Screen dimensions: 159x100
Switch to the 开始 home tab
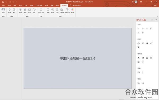coord(10,5)
